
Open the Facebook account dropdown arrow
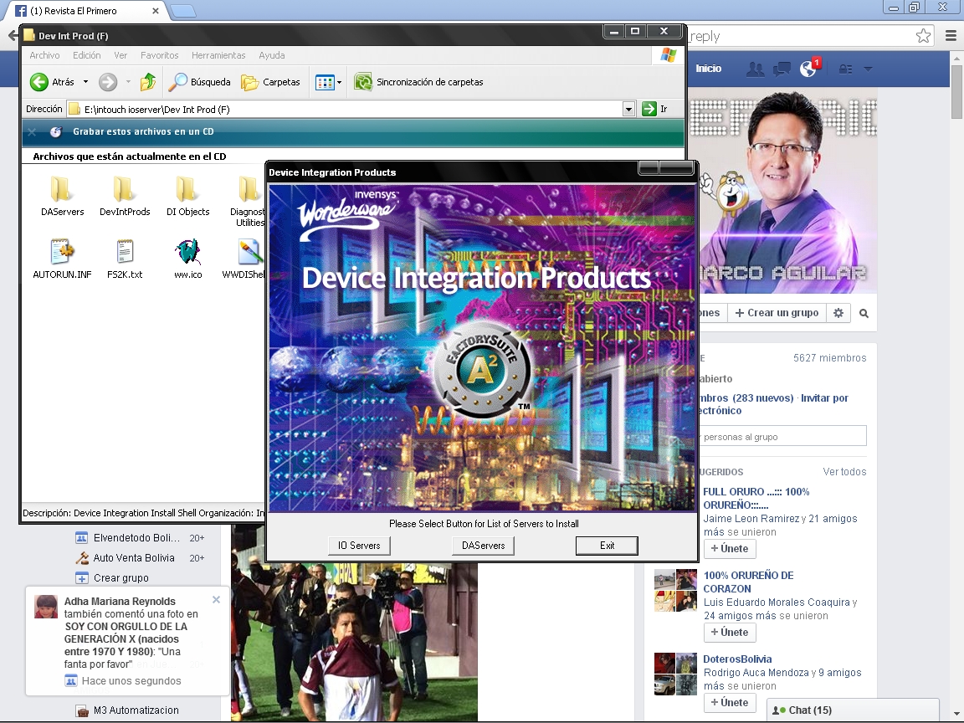[x=868, y=69]
